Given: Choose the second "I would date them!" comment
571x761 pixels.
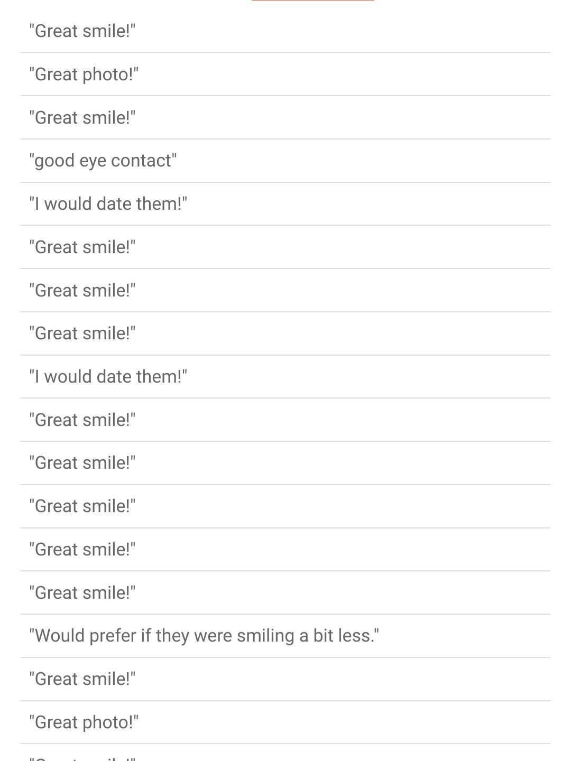Looking at the screenshot, I should [x=108, y=377].
